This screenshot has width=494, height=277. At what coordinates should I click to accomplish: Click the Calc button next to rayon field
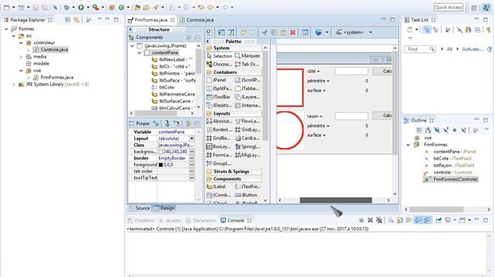click(x=383, y=115)
